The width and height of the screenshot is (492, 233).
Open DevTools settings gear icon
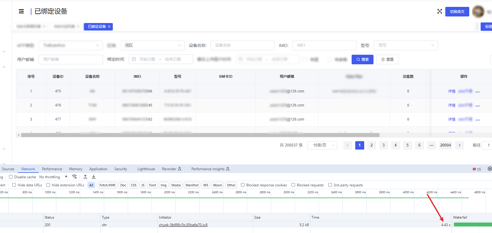[489, 169]
